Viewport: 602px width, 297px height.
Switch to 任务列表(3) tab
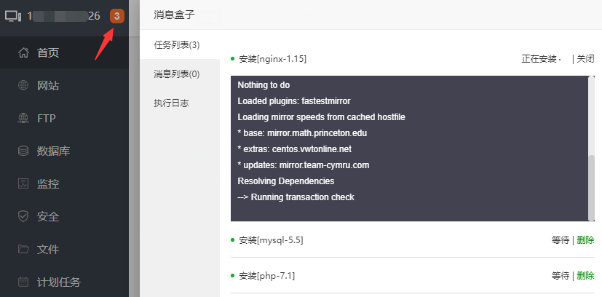pyautogui.click(x=177, y=45)
